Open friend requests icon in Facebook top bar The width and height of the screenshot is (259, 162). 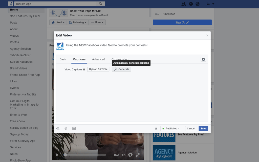184,4
